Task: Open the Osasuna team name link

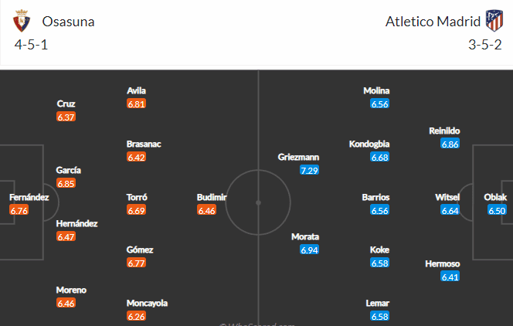Action: pyautogui.click(x=69, y=22)
